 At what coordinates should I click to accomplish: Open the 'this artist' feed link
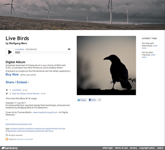[x=29, y=139]
